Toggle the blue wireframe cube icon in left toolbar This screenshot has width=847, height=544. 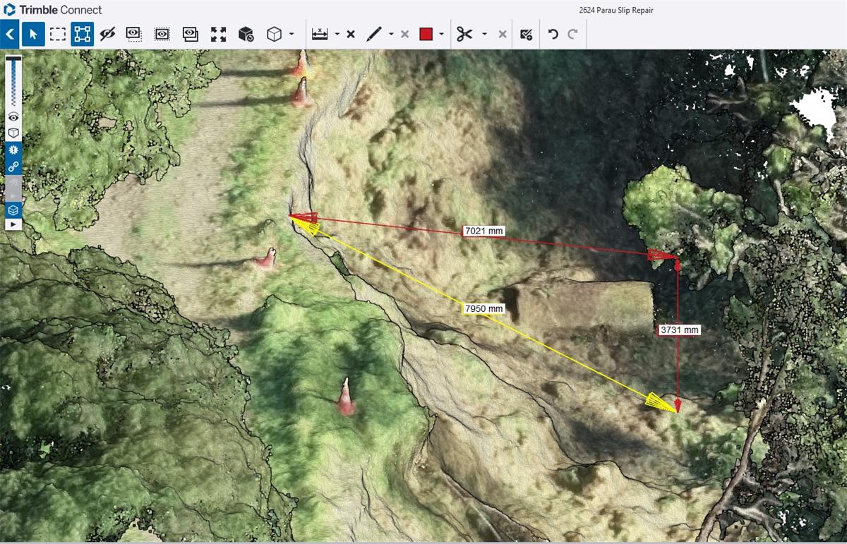(x=13, y=210)
